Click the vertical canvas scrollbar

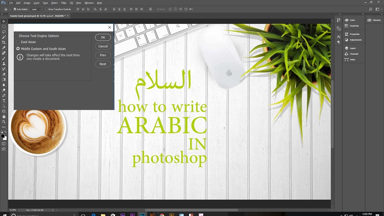tap(332, 114)
